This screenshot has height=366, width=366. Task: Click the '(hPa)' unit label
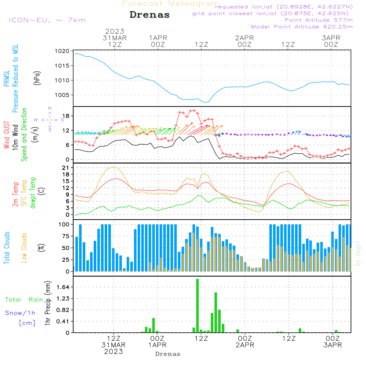[37, 78]
